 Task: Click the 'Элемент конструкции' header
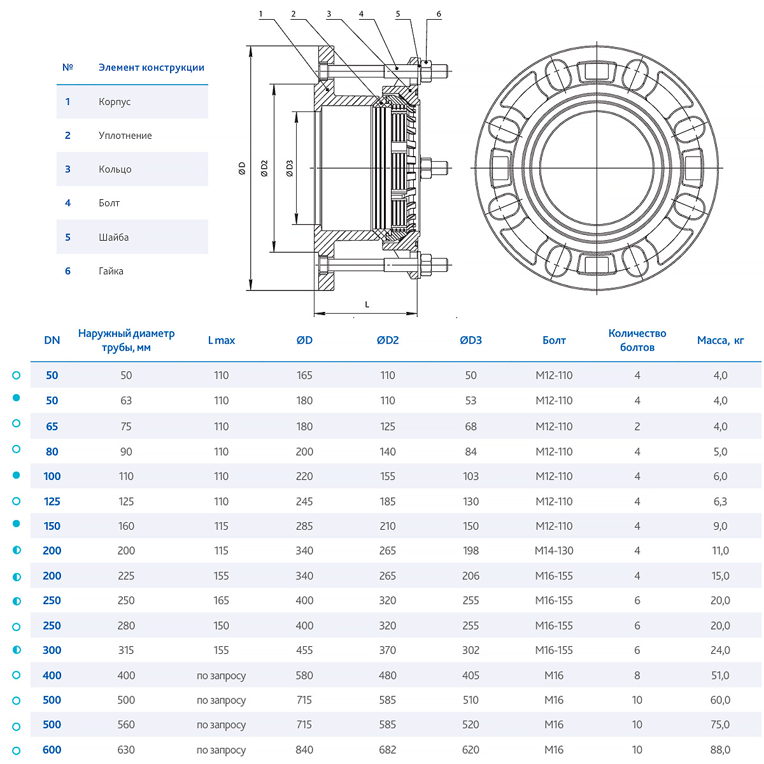click(x=152, y=67)
